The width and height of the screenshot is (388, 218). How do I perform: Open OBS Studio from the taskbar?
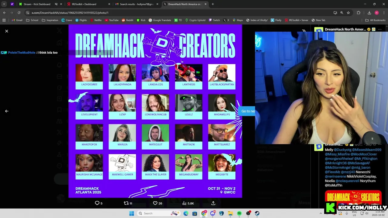[248, 213]
